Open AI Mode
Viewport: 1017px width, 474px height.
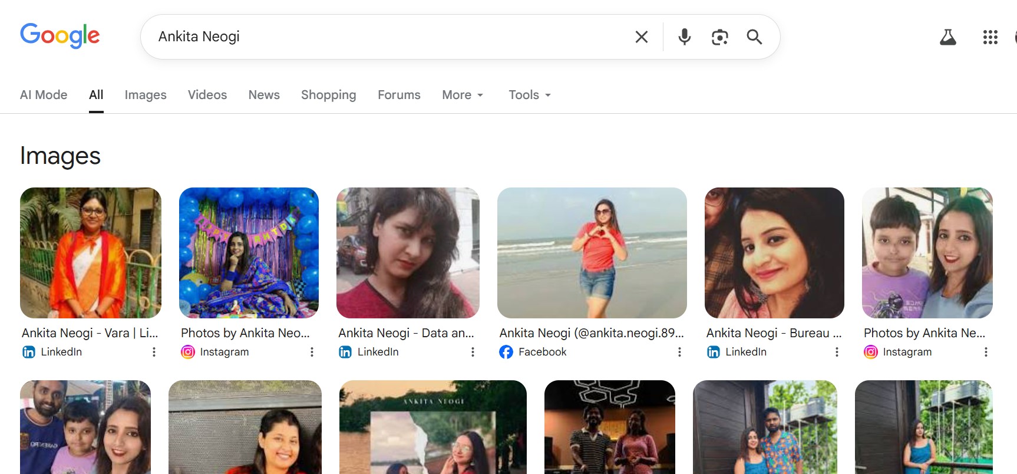(44, 95)
